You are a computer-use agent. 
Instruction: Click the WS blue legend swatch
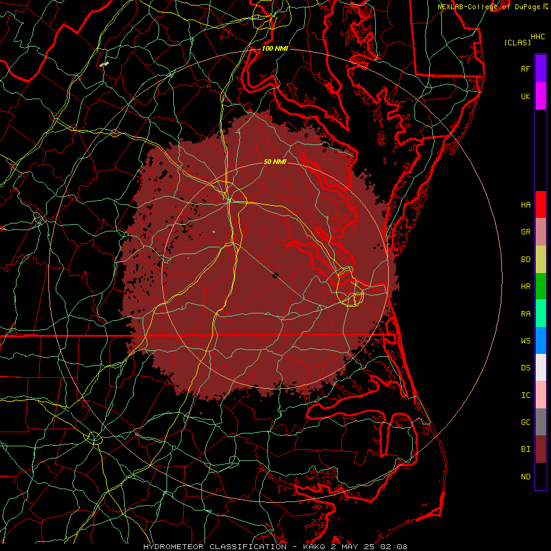coord(541,340)
